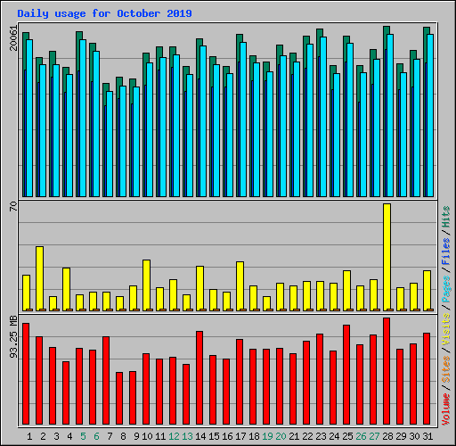The width and height of the screenshot is (456, 446).
Task: Click the red volume bar for day 7
Action: [x=106, y=380]
